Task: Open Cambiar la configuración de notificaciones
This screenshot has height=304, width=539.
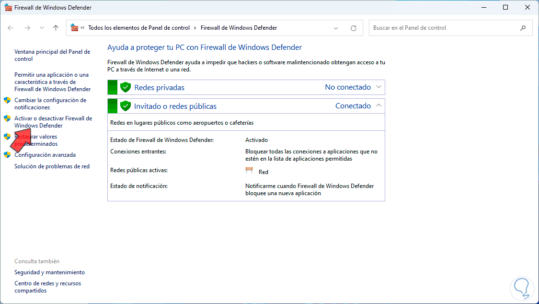Action: click(x=50, y=104)
